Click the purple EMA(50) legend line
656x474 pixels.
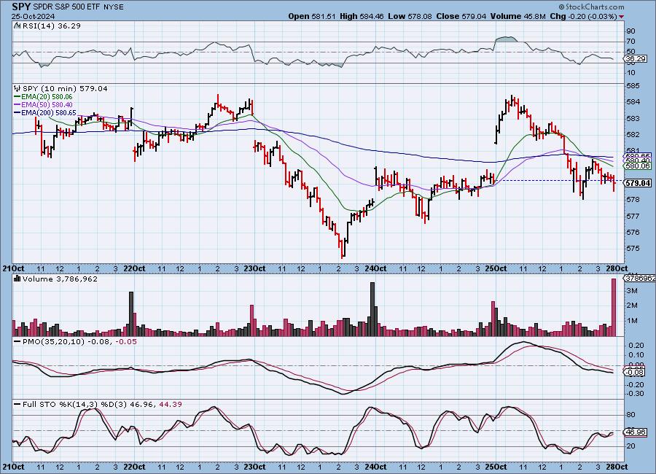coord(17,105)
